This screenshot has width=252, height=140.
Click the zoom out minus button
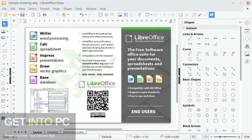pyautogui.click(x=212, y=137)
